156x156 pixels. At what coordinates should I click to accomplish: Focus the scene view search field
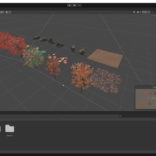tap(154, 12)
